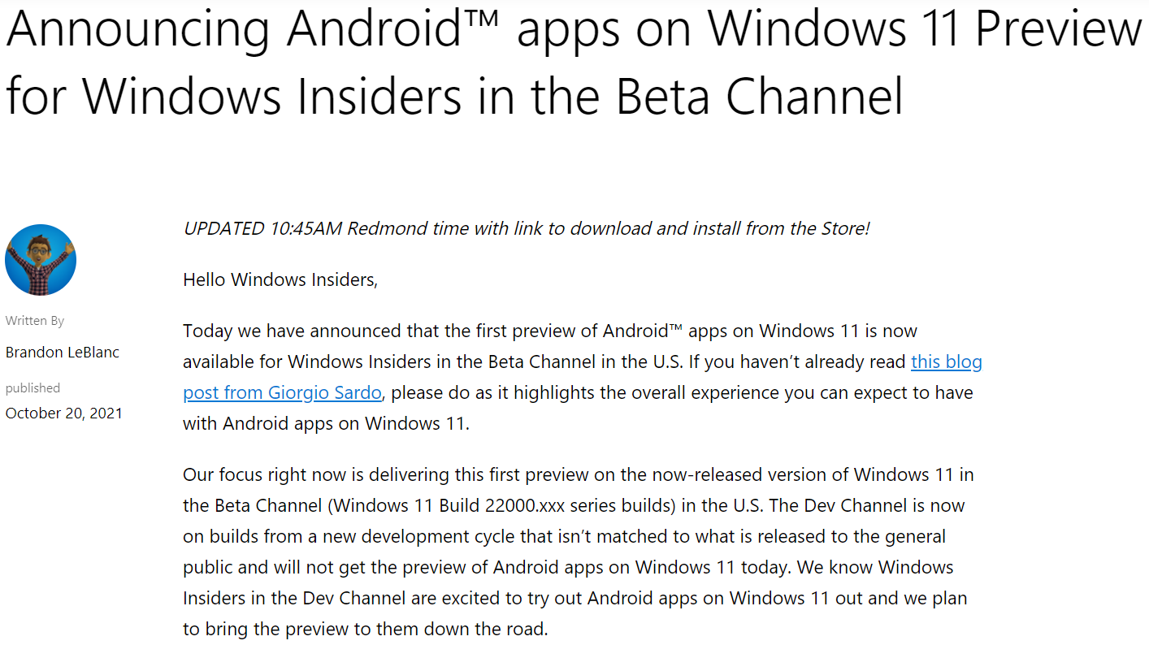Viewport: 1149px width, 645px height.
Task: Click the word 'Android™' in the headline
Action: click(396, 29)
